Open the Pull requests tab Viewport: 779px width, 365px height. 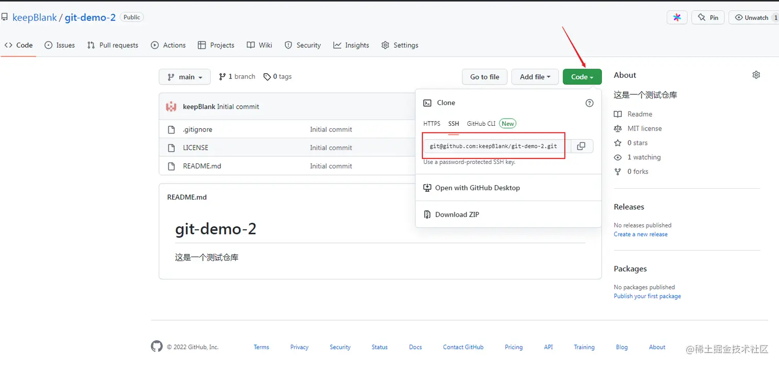coord(113,45)
